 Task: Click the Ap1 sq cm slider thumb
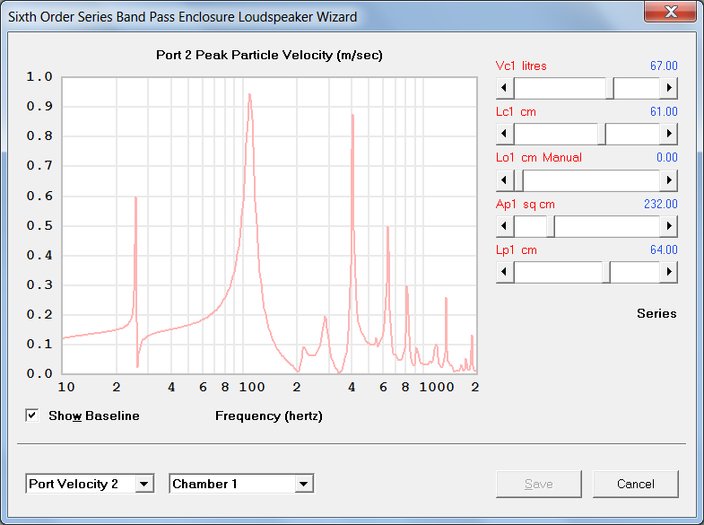pyautogui.click(x=551, y=226)
